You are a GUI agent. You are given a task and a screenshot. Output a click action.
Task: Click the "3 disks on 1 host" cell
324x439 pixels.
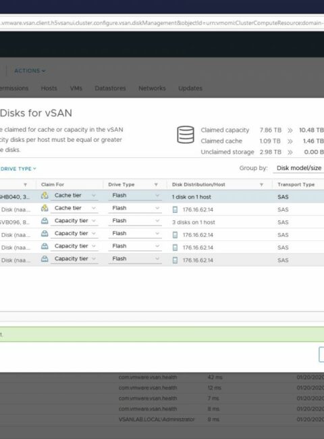click(x=193, y=222)
